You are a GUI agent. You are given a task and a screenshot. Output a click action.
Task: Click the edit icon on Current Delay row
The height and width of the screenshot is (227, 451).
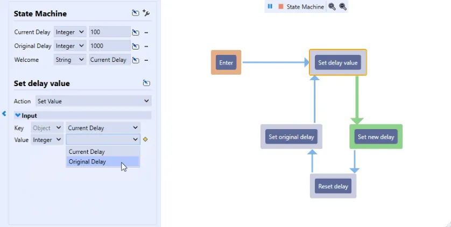tap(135, 32)
